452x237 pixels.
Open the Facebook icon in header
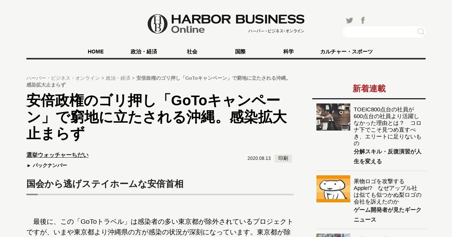point(363,20)
